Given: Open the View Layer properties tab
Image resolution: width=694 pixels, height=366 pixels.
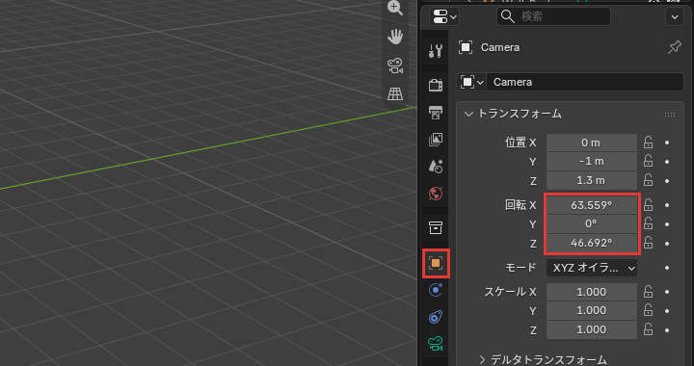Looking at the screenshot, I should pyautogui.click(x=436, y=140).
